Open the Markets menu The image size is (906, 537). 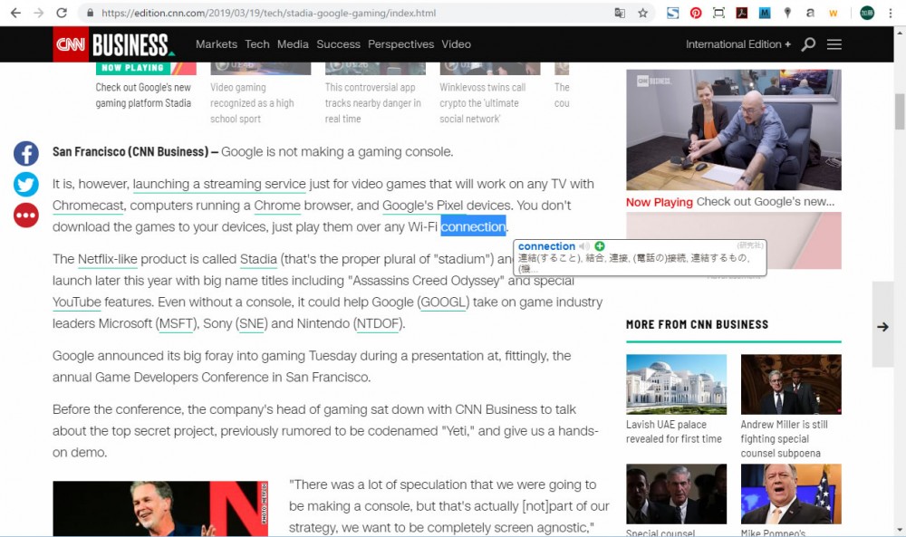(217, 43)
